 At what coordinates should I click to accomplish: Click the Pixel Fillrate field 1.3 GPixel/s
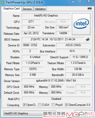(x=33, y=63)
